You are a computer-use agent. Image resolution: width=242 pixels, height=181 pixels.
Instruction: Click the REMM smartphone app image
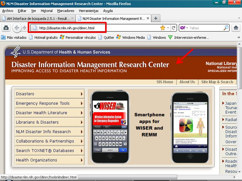[x=190, y=128]
